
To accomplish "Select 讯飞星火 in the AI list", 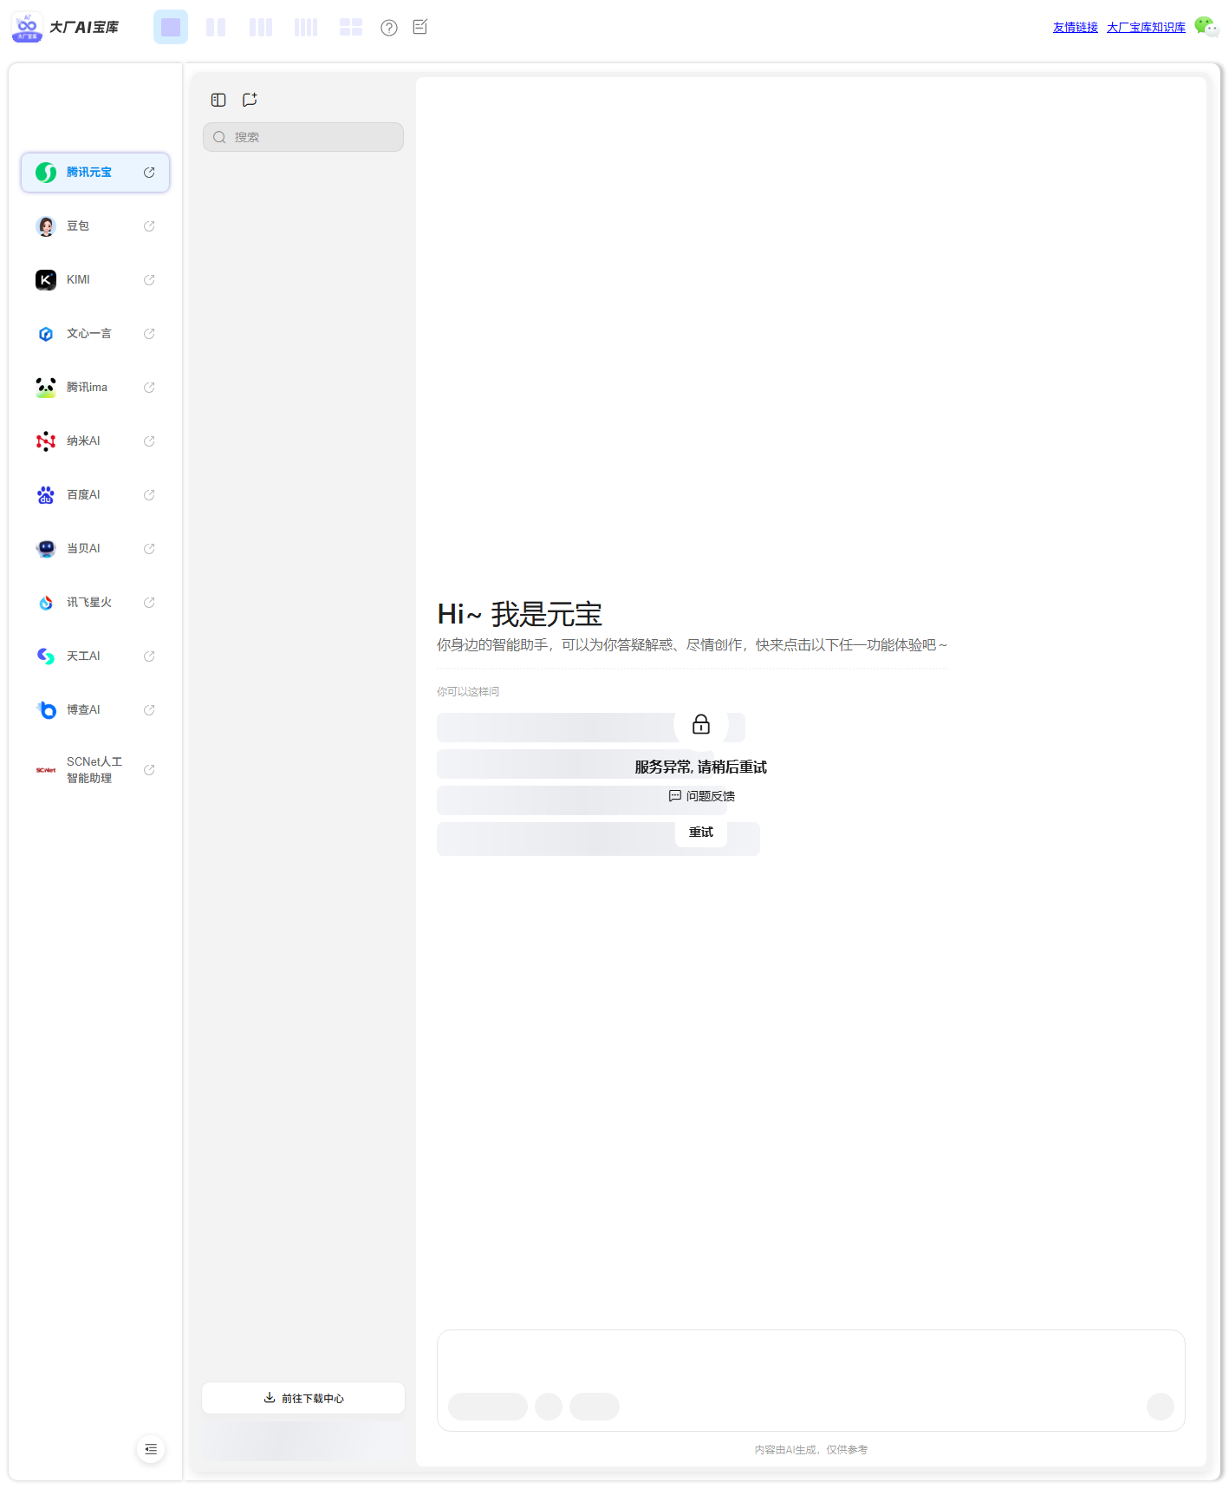I will point(95,603).
